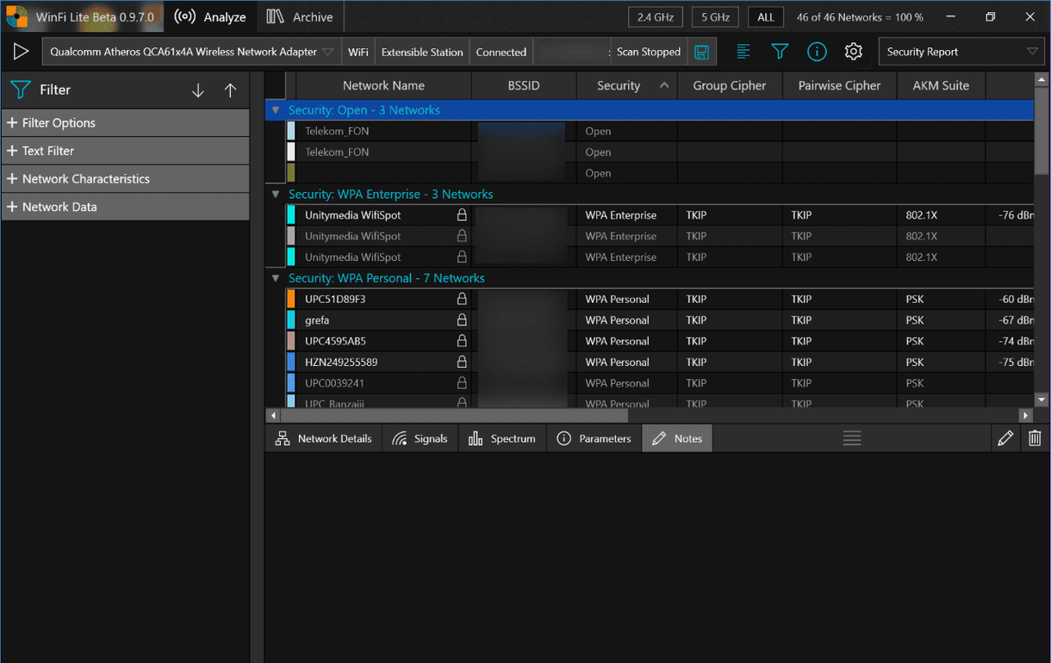Open the wireless network adapter dropdown
Viewport: 1051px width, 663px height.
[x=191, y=52]
